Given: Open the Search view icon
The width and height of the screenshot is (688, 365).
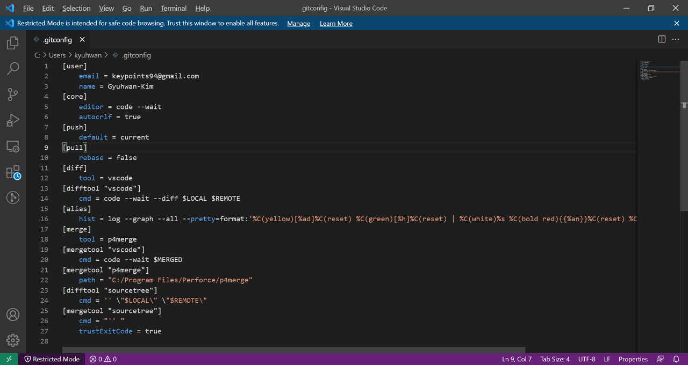Looking at the screenshot, I should click(x=13, y=69).
